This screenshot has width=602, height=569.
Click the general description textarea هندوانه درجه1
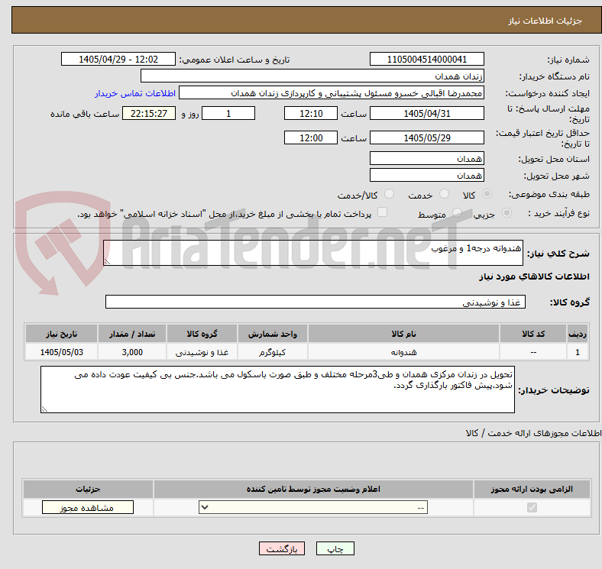click(x=313, y=253)
